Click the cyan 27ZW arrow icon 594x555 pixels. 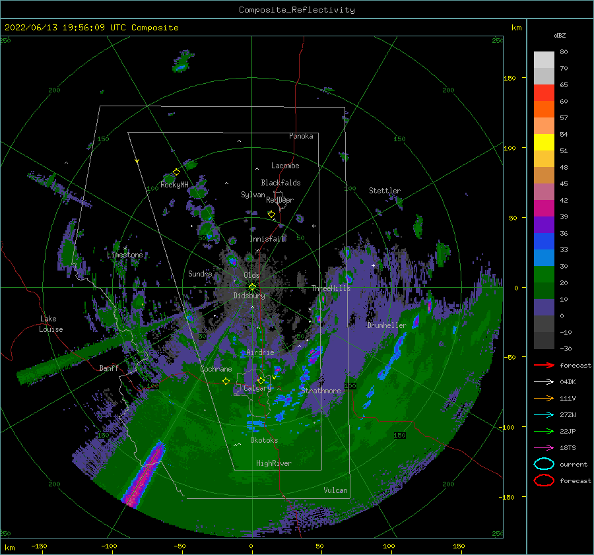[x=544, y=415]
